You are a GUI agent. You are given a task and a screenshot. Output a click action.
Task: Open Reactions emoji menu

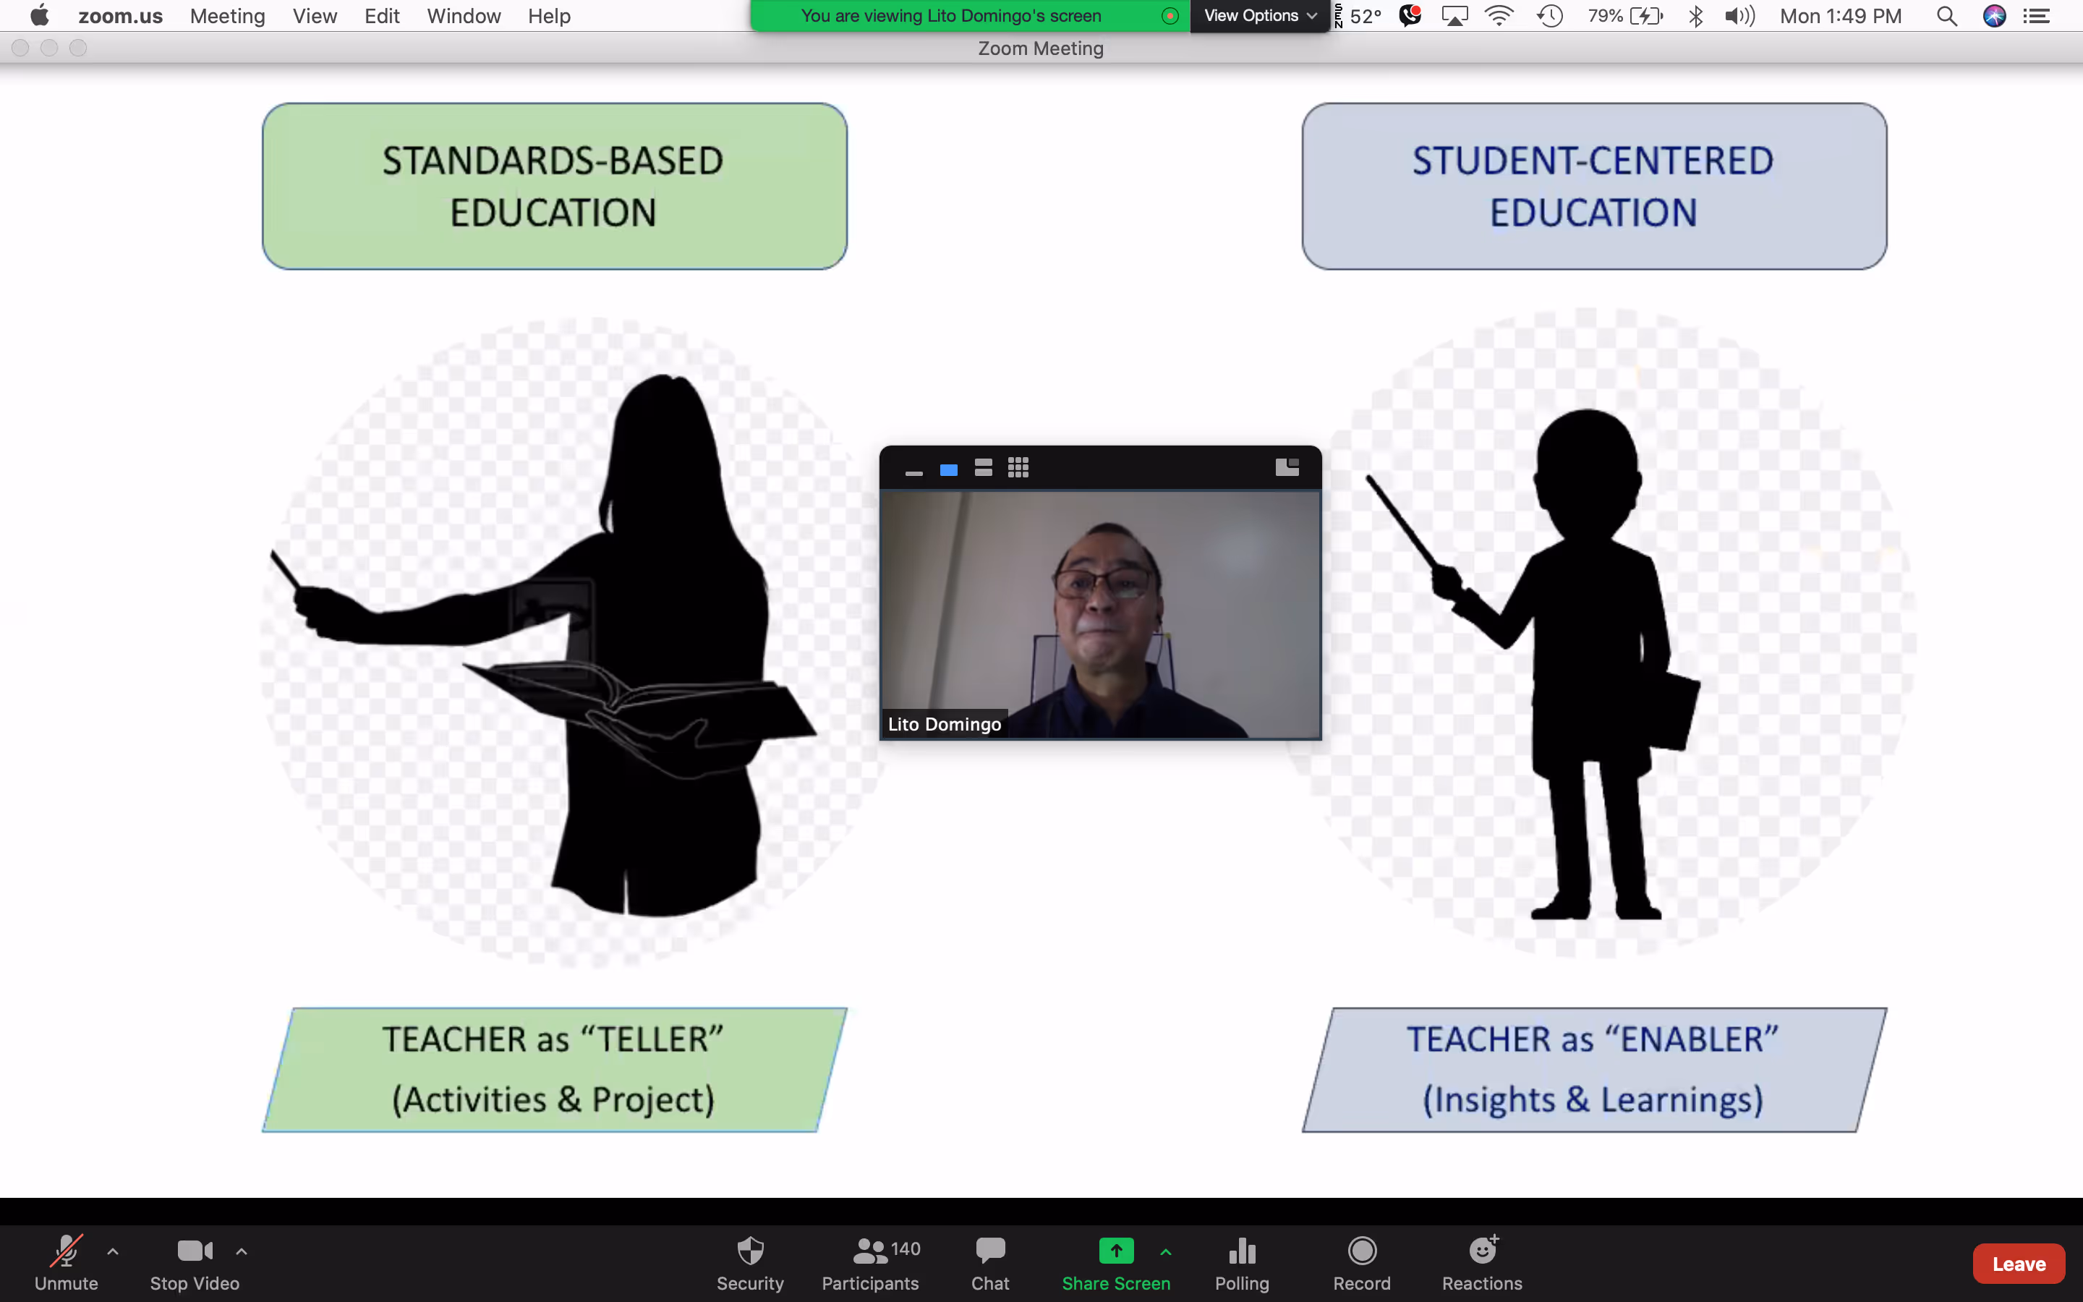click(1482, 1262)
